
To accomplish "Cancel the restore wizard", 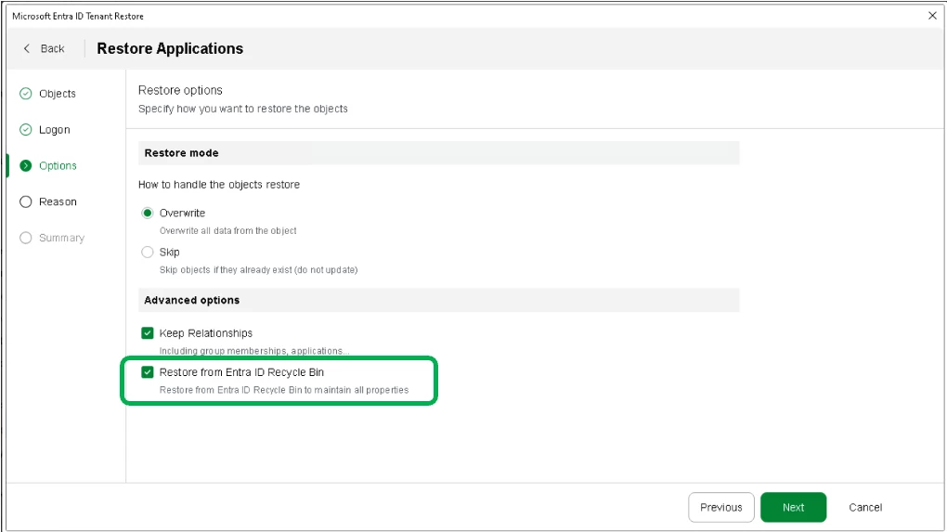I will point(865,507).
